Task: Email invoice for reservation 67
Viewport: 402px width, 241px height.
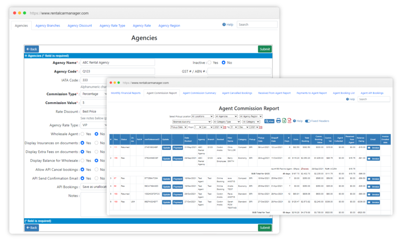Action: coord(373,179)
